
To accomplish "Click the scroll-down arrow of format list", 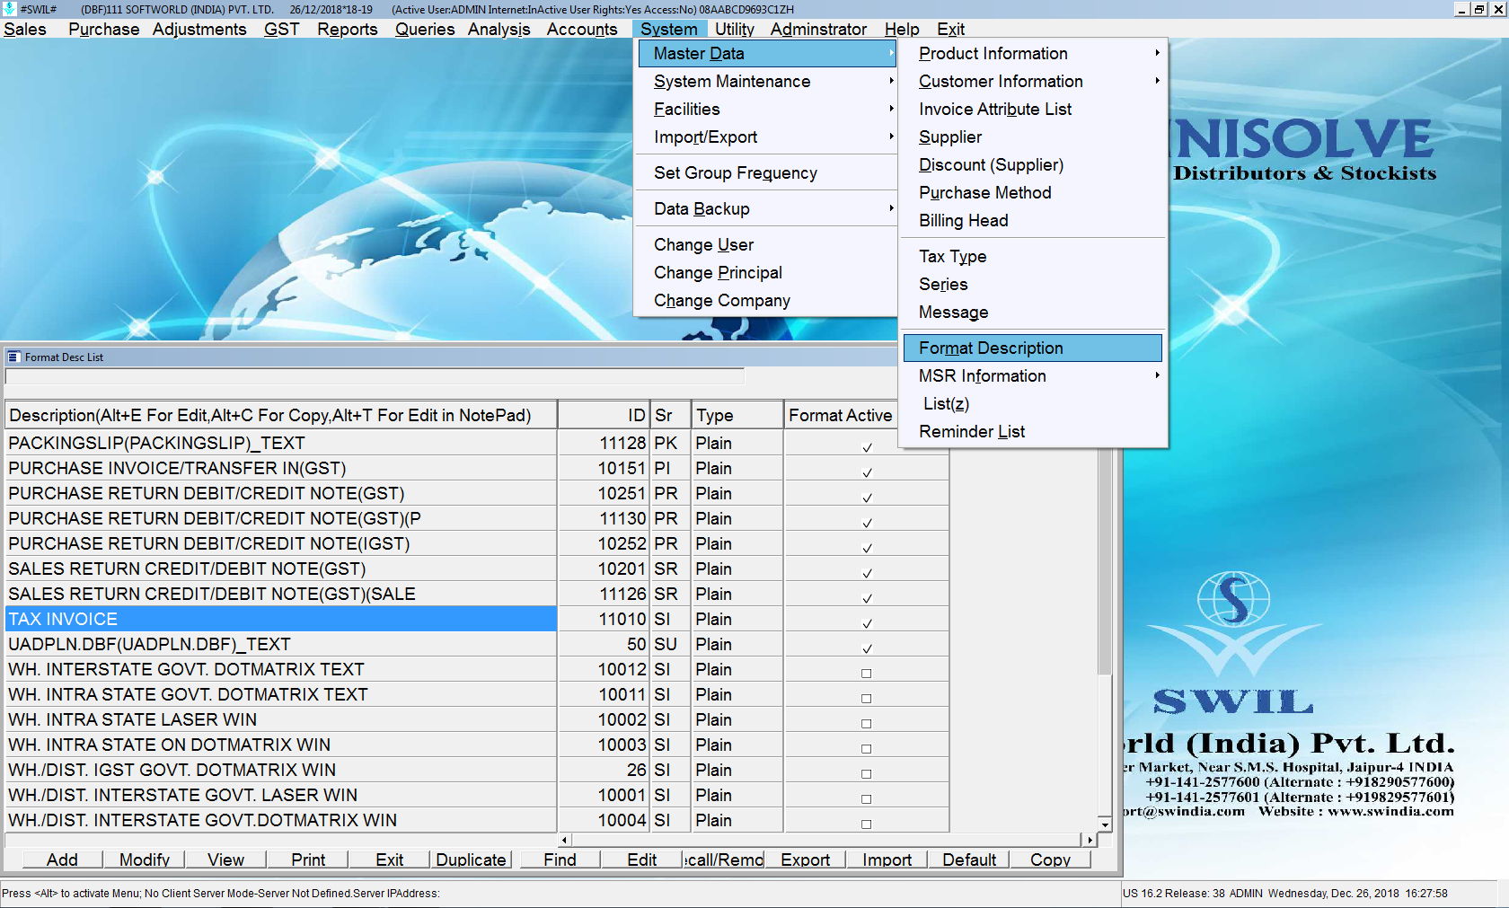I will (1105, 824).
